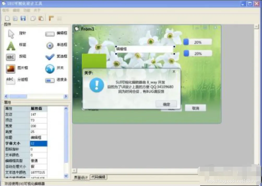Click the paste toolbar icon
Screen dimensions: 262x186
point(41,18)
